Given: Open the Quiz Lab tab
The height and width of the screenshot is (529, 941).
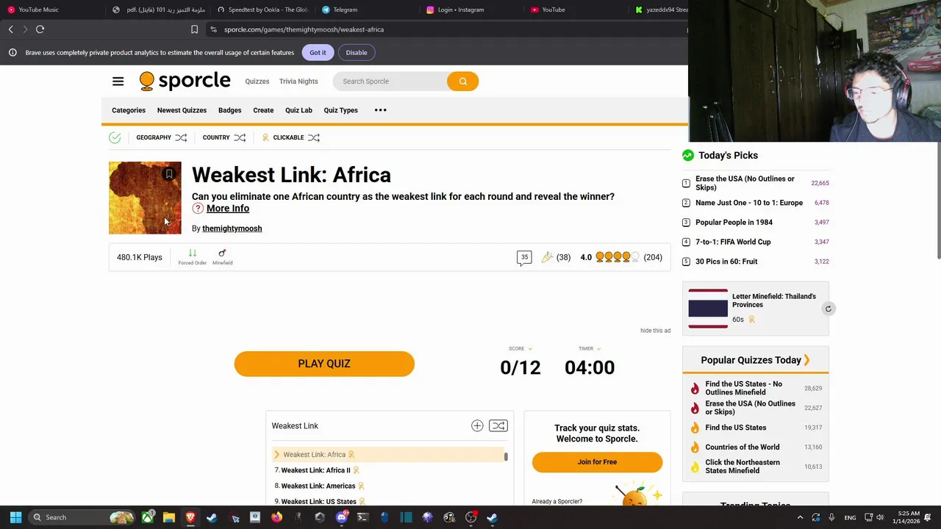Looking at the screenshot, I should [x=298, y=110].
